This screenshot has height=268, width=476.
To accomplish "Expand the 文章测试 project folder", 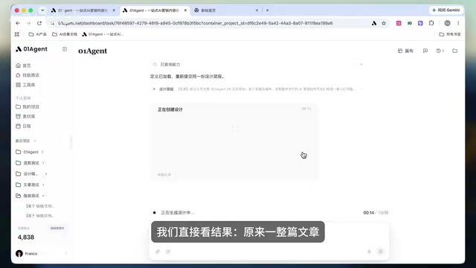I will [x=43, y=185].
